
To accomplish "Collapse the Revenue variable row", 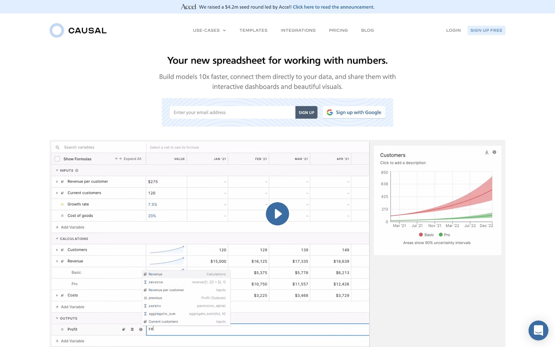I will tap(57, 261).
